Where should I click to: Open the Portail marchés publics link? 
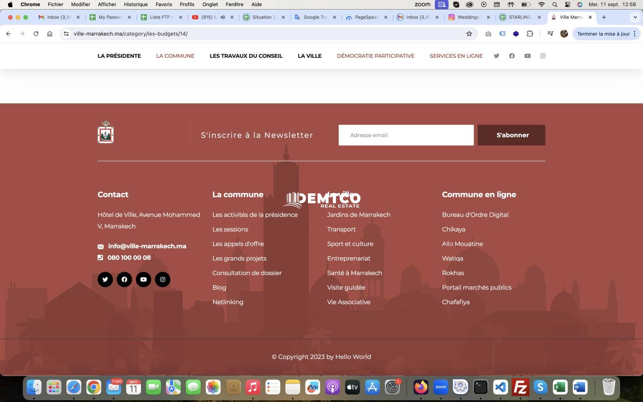pyautogui.click(x=477, y=287)
